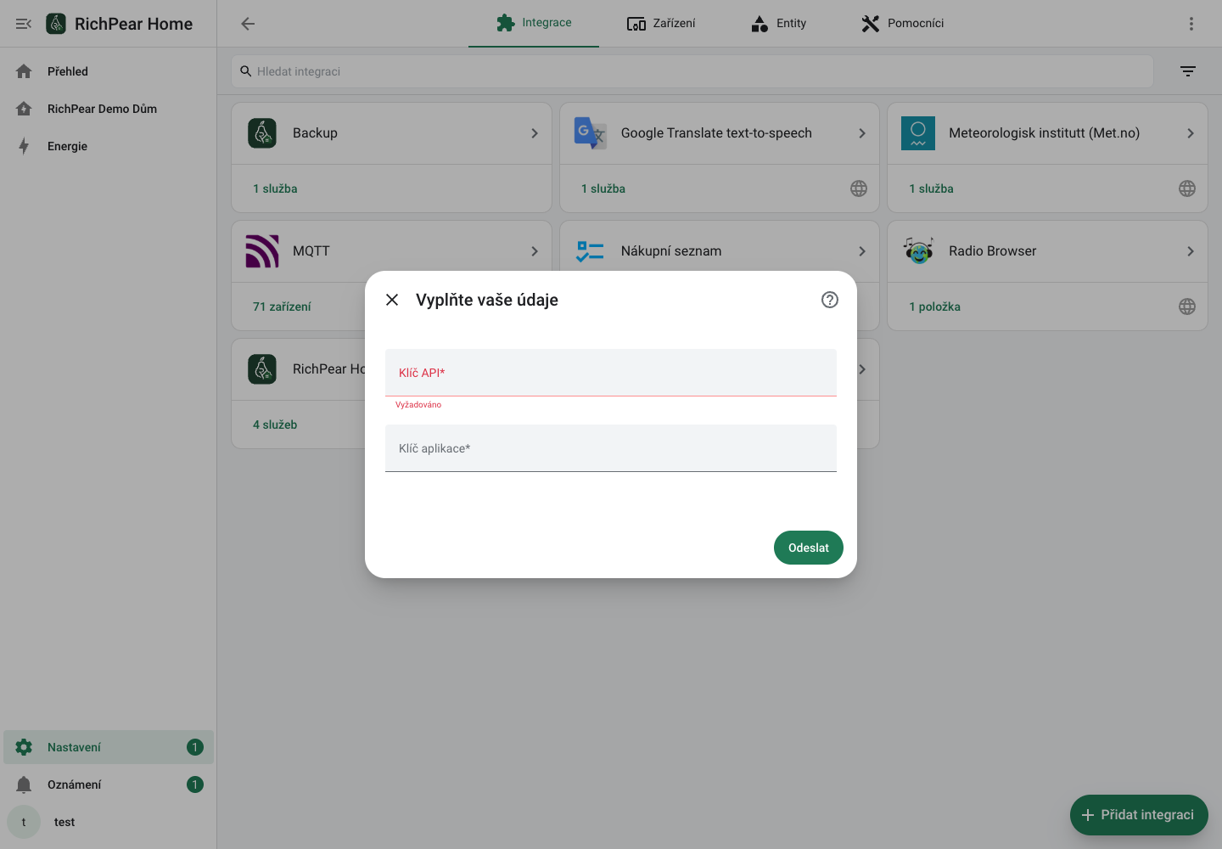Click the RichPear integration card icon

click(x=262, y=369)
